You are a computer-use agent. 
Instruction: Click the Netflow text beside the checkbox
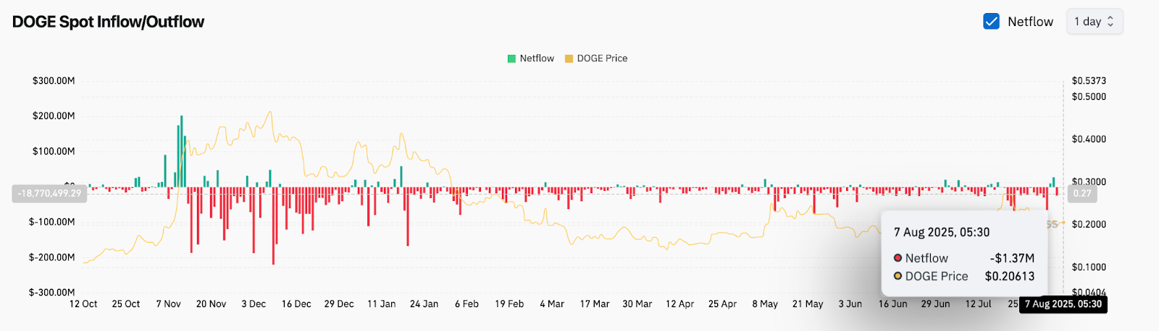(x=1030, y=22)
